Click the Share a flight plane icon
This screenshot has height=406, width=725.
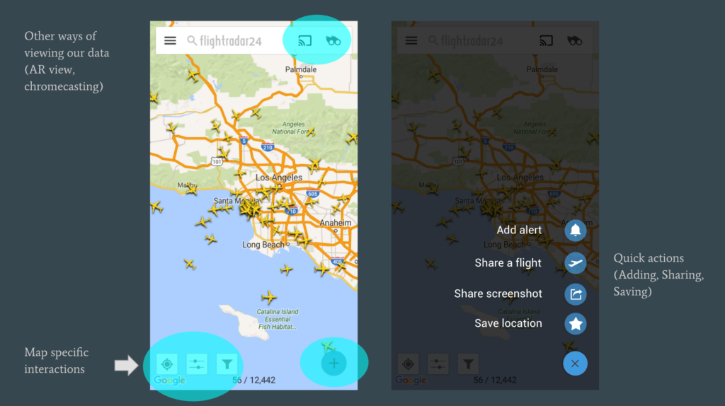(x=575, y=263)
